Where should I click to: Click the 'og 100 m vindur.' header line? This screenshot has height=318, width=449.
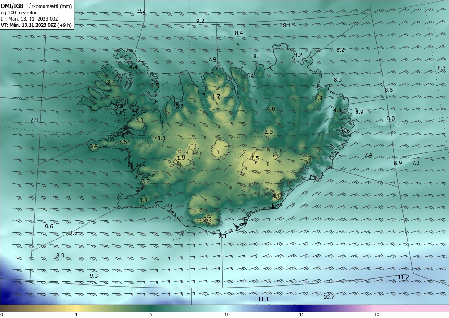(19, 13)
